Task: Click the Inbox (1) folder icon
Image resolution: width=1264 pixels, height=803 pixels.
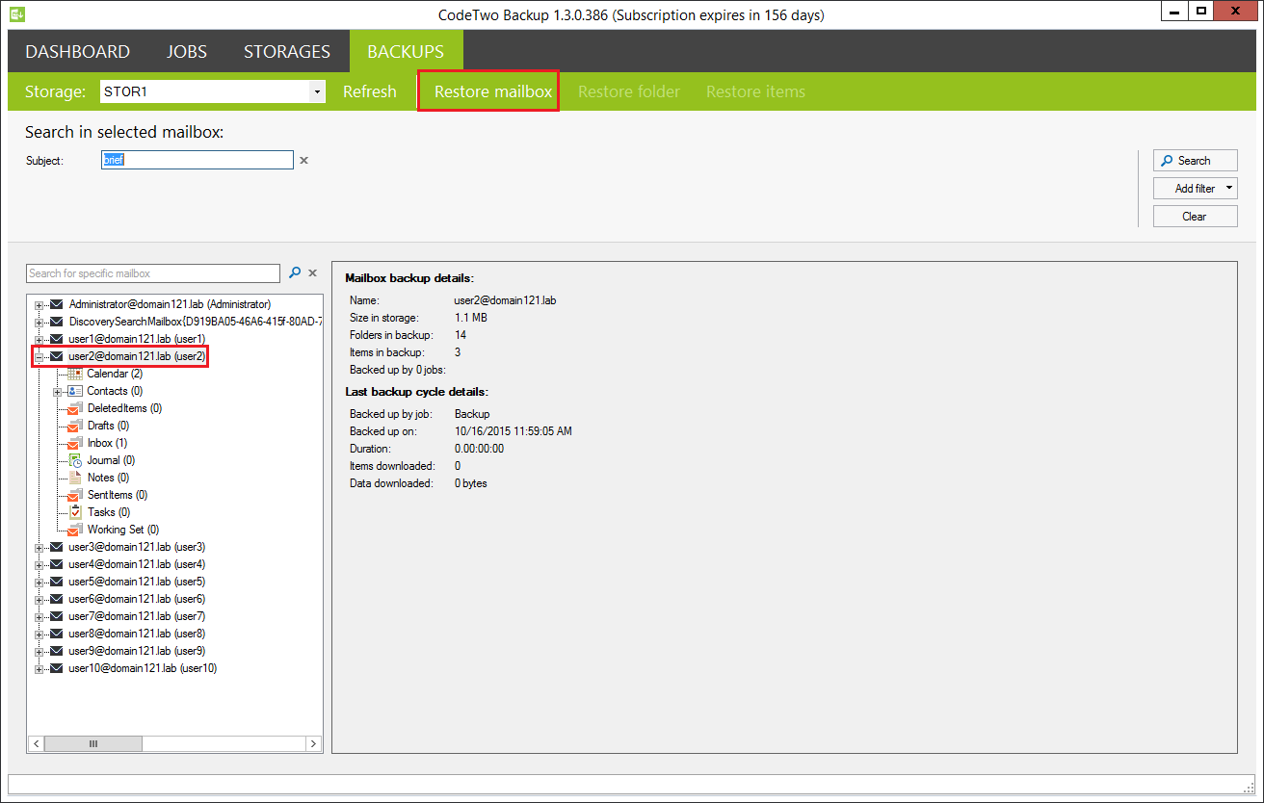Action: (x=76, y=443)
